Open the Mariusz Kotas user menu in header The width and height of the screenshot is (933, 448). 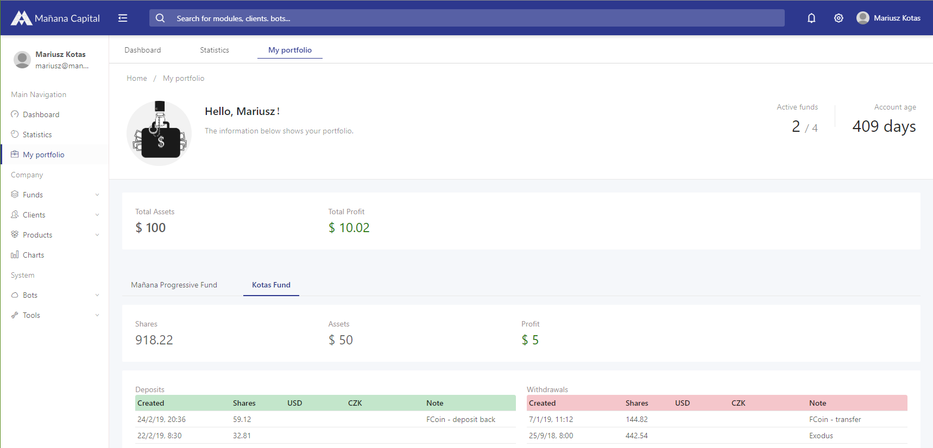point(888,18)
